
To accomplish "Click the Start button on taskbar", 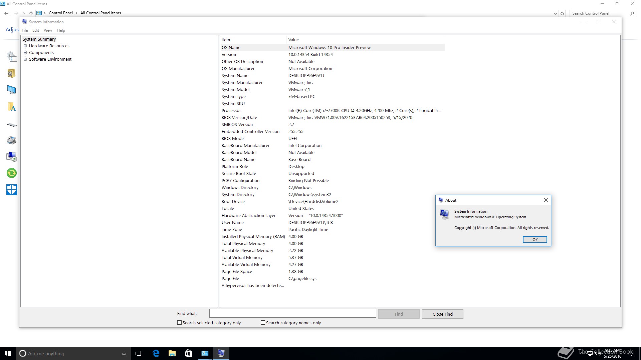I will [x=8, y=353].
